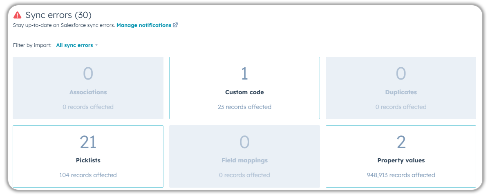Click the 948,913 records affected text
The width and height of the screenshot is (490, 195).
point(401,175)
